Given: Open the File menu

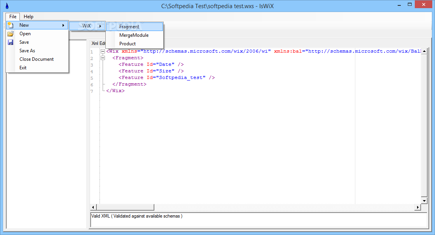Looking at the screenshot, I should pyautogui.click(x=13, y=17).
